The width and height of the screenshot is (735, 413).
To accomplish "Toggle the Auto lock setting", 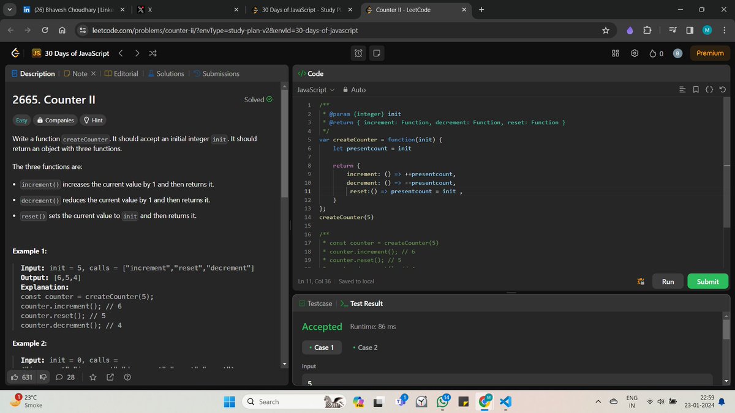I will pos(354,89).
